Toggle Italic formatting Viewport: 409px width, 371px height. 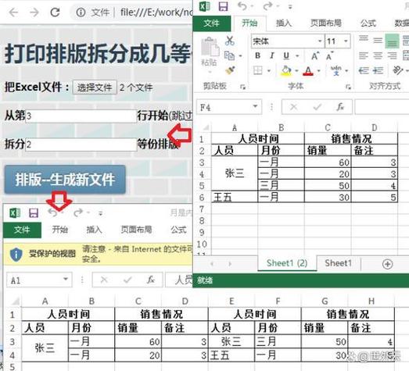[272, 55]
